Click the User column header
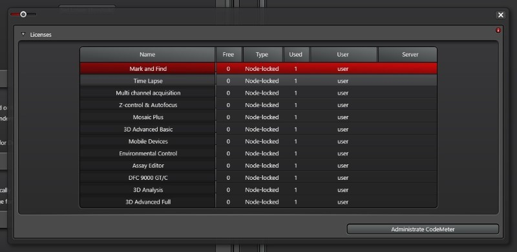517x252 pixels. pyautogui.click(x=343, y=55)
